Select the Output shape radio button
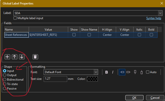This screenshot has width=165, height=101. point(5,75)
